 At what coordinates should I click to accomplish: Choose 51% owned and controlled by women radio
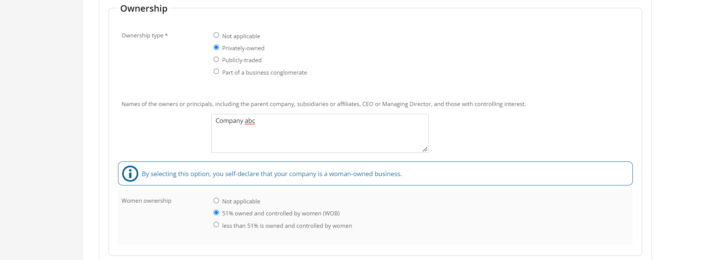pyautogui.click(x=216, y=212)
